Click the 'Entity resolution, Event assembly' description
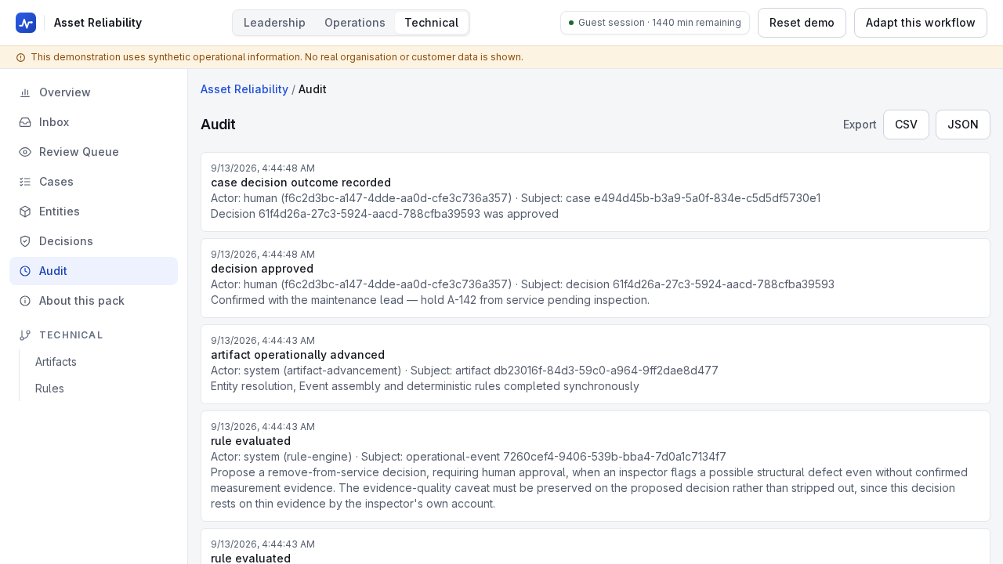 (425, 386)
